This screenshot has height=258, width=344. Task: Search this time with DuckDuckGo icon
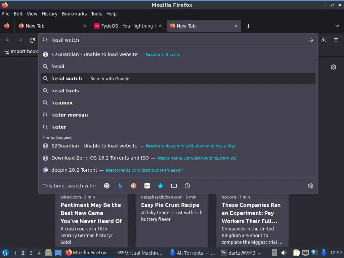click(x=134, y=186)
